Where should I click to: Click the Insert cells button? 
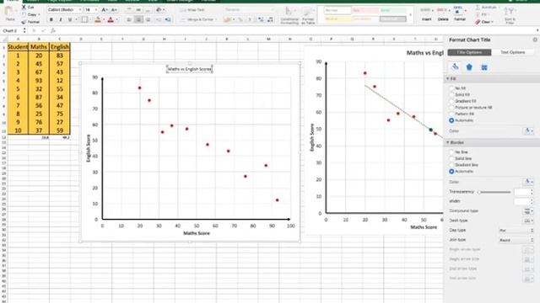[x=426, y=14]
